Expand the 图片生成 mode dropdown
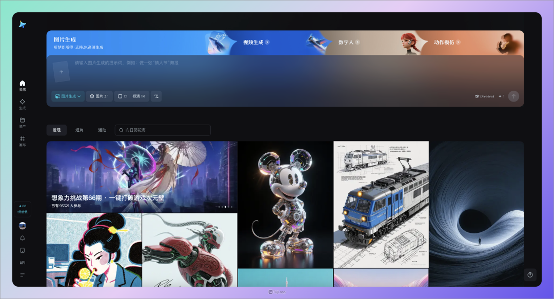Screen dimensions: 554x299 click(x=68, y=96)
